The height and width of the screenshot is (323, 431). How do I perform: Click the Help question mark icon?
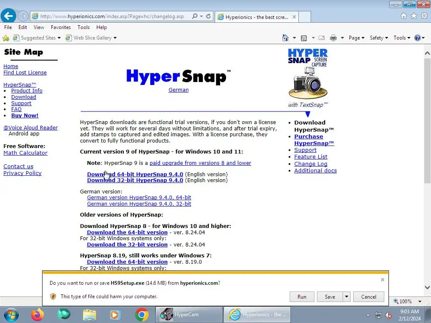(x=417, y=38)
